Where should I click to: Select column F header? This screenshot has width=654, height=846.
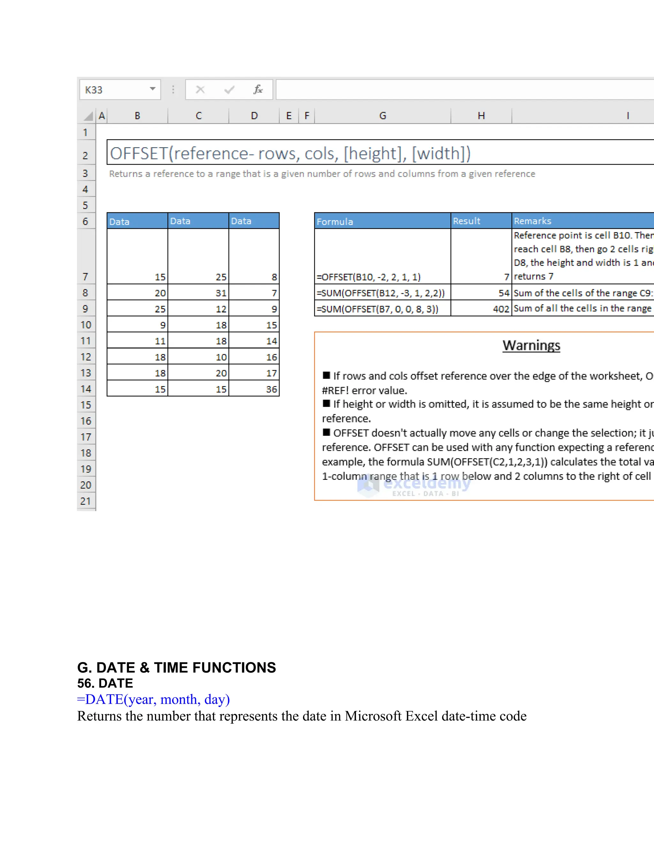click(307, 116)
